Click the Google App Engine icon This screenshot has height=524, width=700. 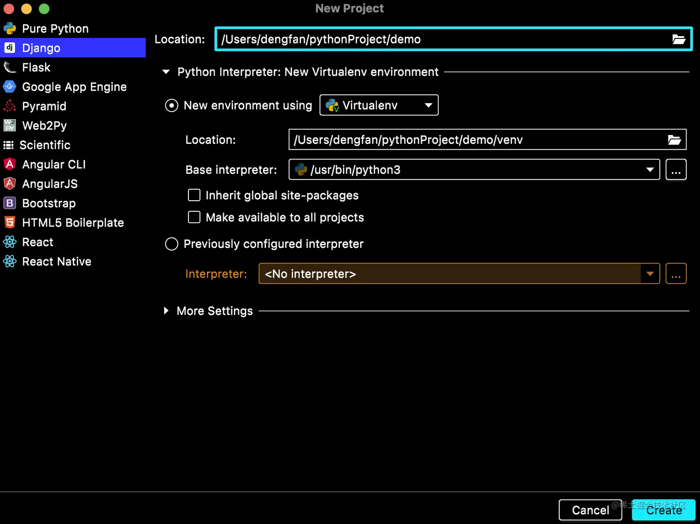[x=10, y=86]
